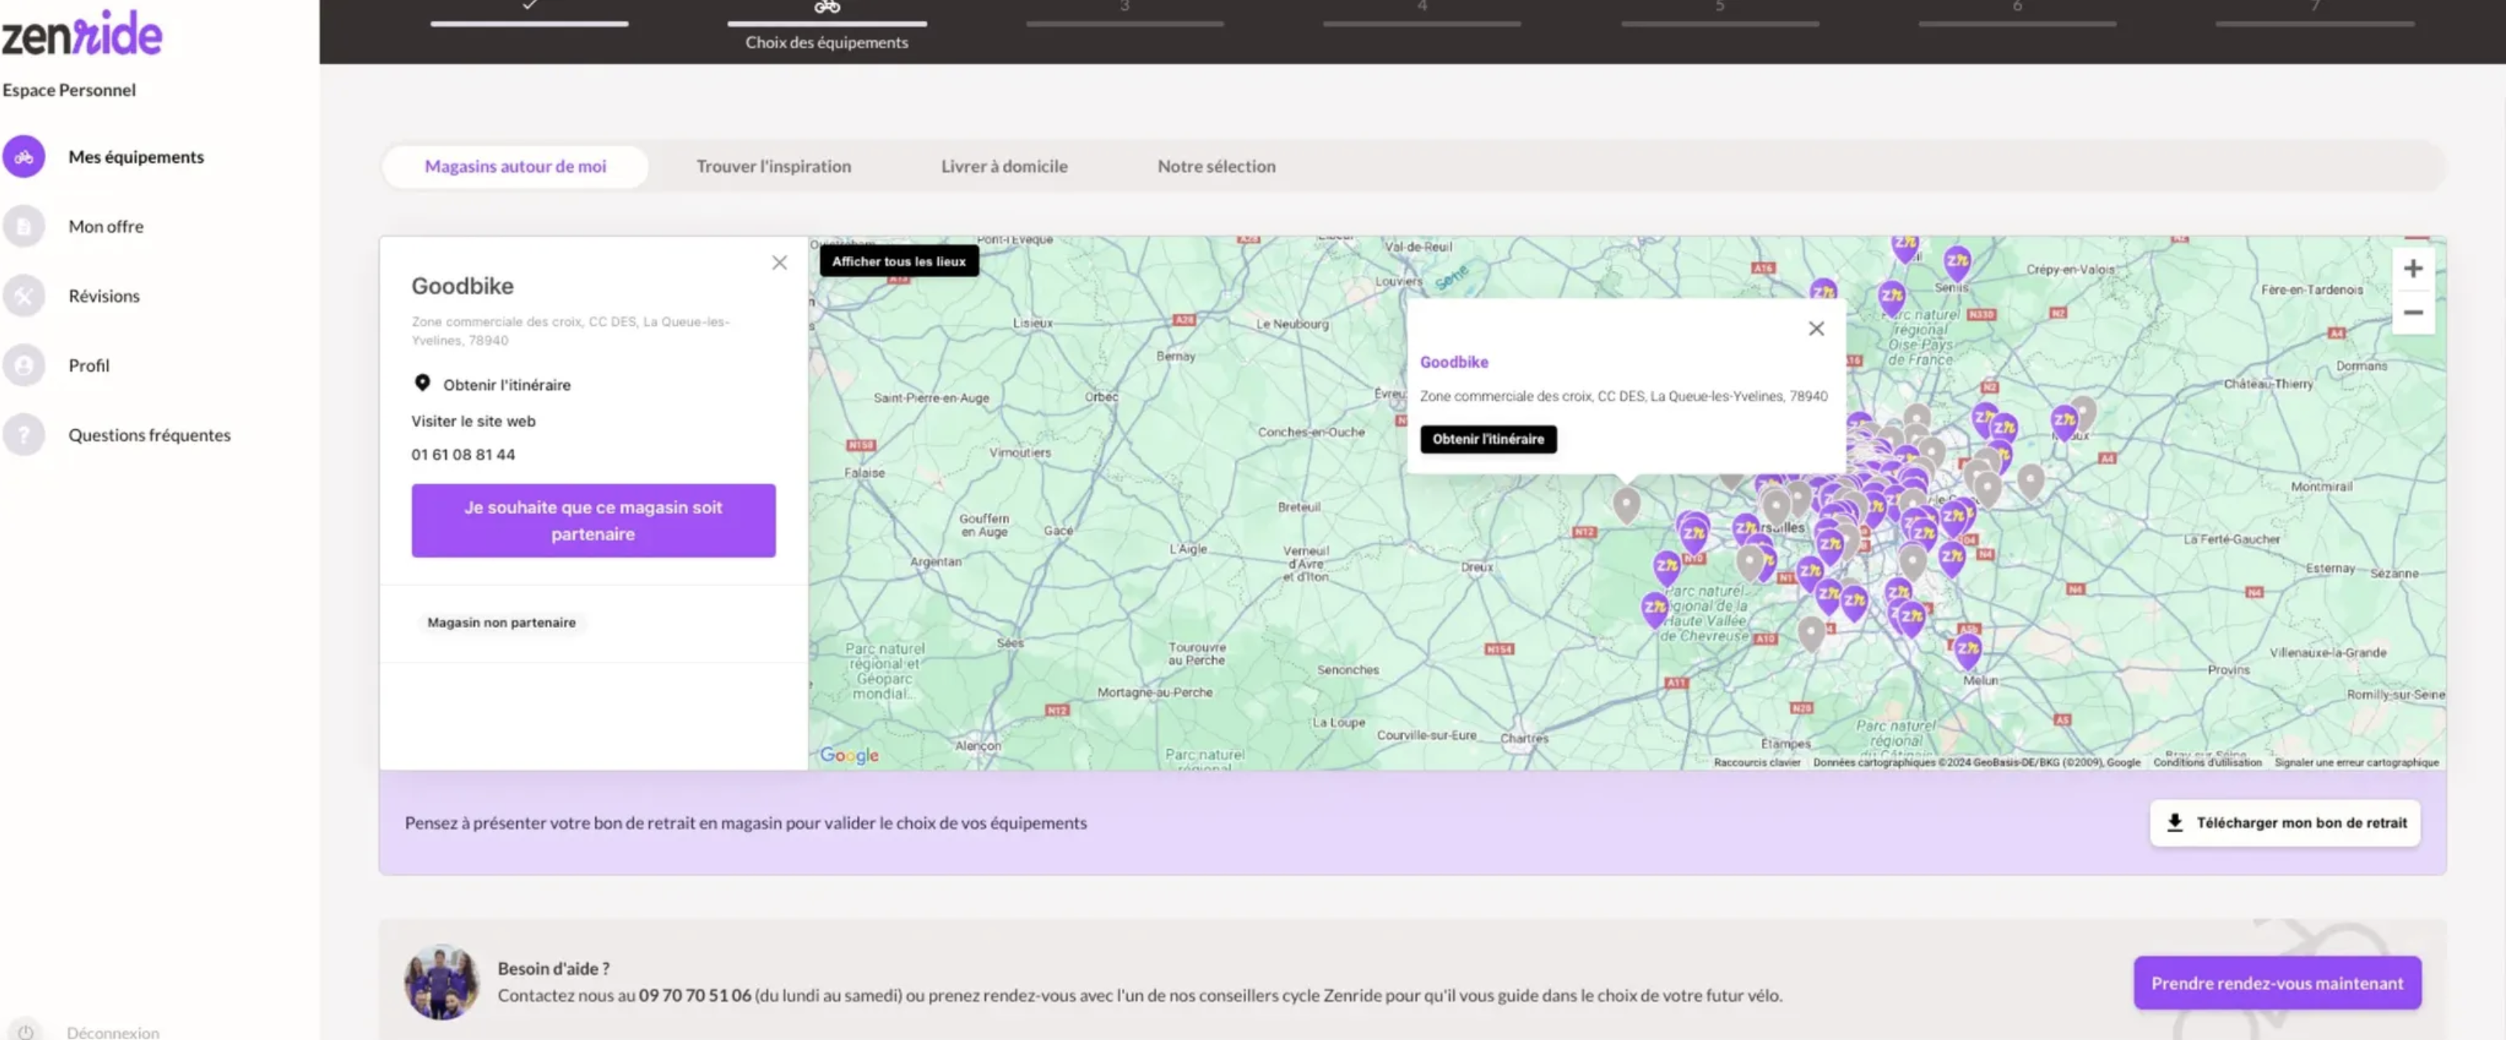Click completed step one progress bar
The height and width of the screenshot is (1040, 2506).
pyautogui.click(x=529, y=23)
